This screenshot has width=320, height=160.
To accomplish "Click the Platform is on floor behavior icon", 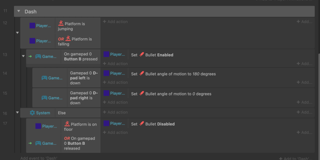I will pyautogui.click(x=67, y=124).
